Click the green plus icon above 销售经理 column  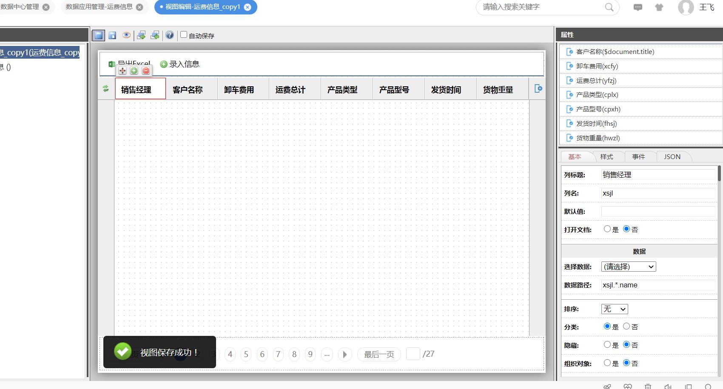point(134,71)
